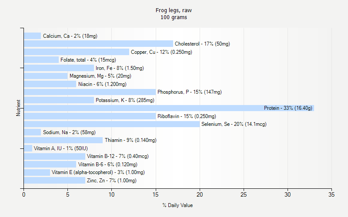Click the "% Daily Value" axis title
The height and width of the screenshot is (217, 348).
(177, 205)
